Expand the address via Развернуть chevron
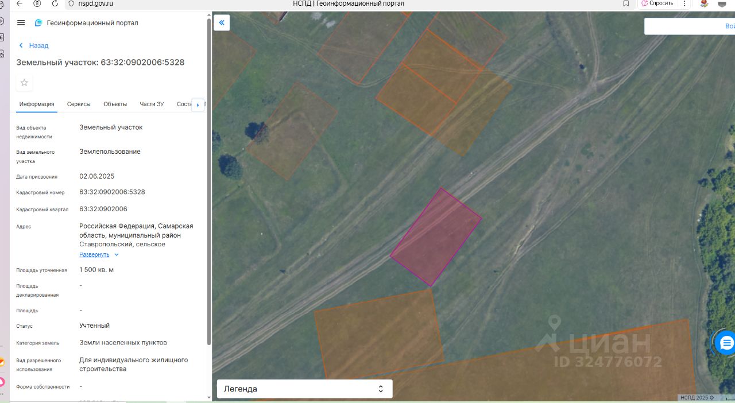The width and height of the screenshot is (735, 403). [x=117, y=254]
